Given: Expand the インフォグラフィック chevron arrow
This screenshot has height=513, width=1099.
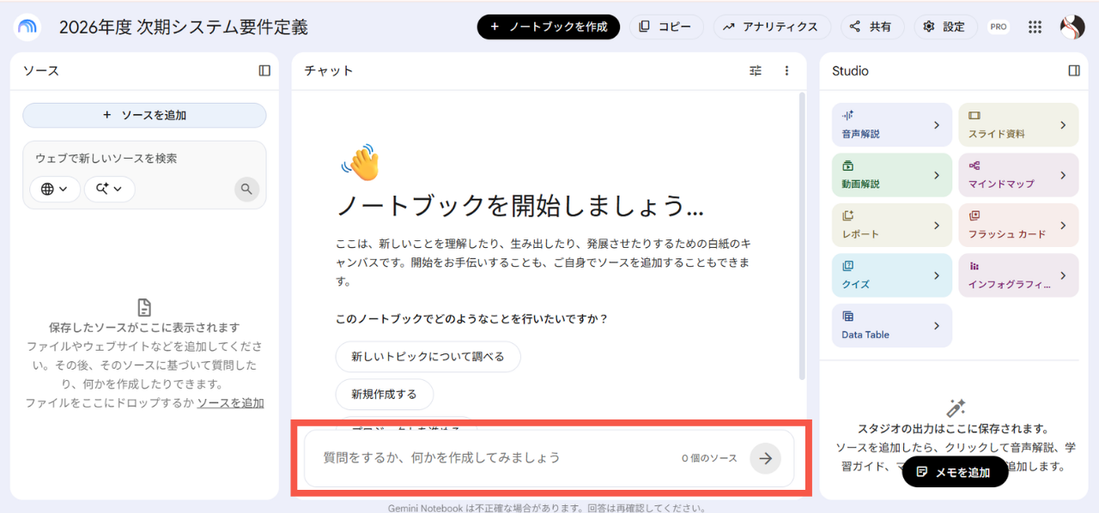Looking at the screenshot, I should [x=1063, y=275].
